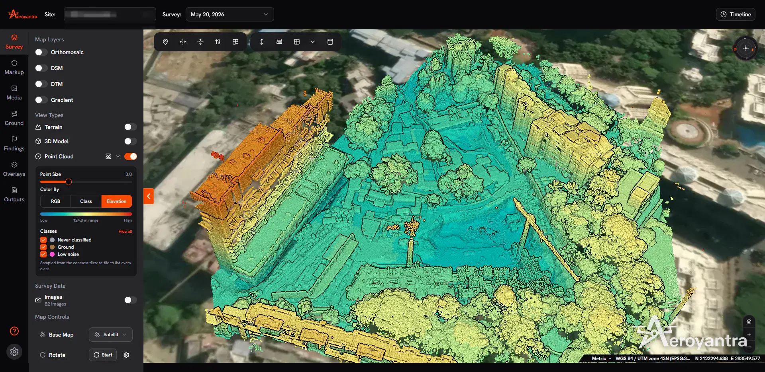Viewport: 765px width, 372px height.
Task: Select the cylinder volume tool
Action: click(330, 42)
